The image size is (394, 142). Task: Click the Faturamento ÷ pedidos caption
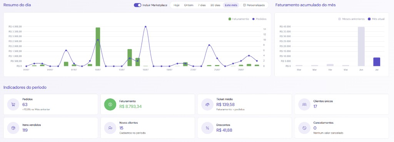pyautogui.click(x=230, y=109)
